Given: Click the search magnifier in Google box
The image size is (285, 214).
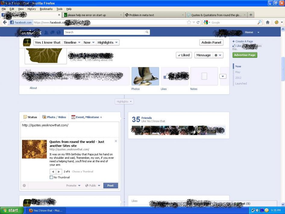Looking at the screenshot, I should pyautogui.click(x=260, y=22).
